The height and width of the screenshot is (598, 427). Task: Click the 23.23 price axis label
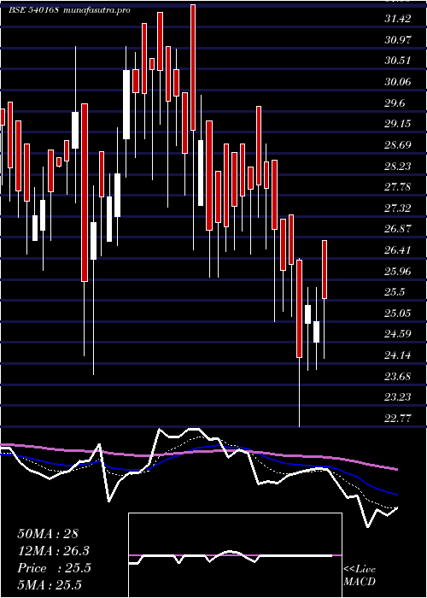click(x=398, y=398)
